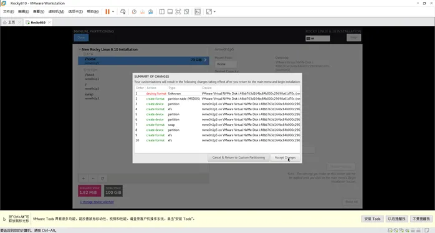This screenshot has height=233, width=435.
Task: Click the Help button in the installer header
Action: tap(354, 37)
